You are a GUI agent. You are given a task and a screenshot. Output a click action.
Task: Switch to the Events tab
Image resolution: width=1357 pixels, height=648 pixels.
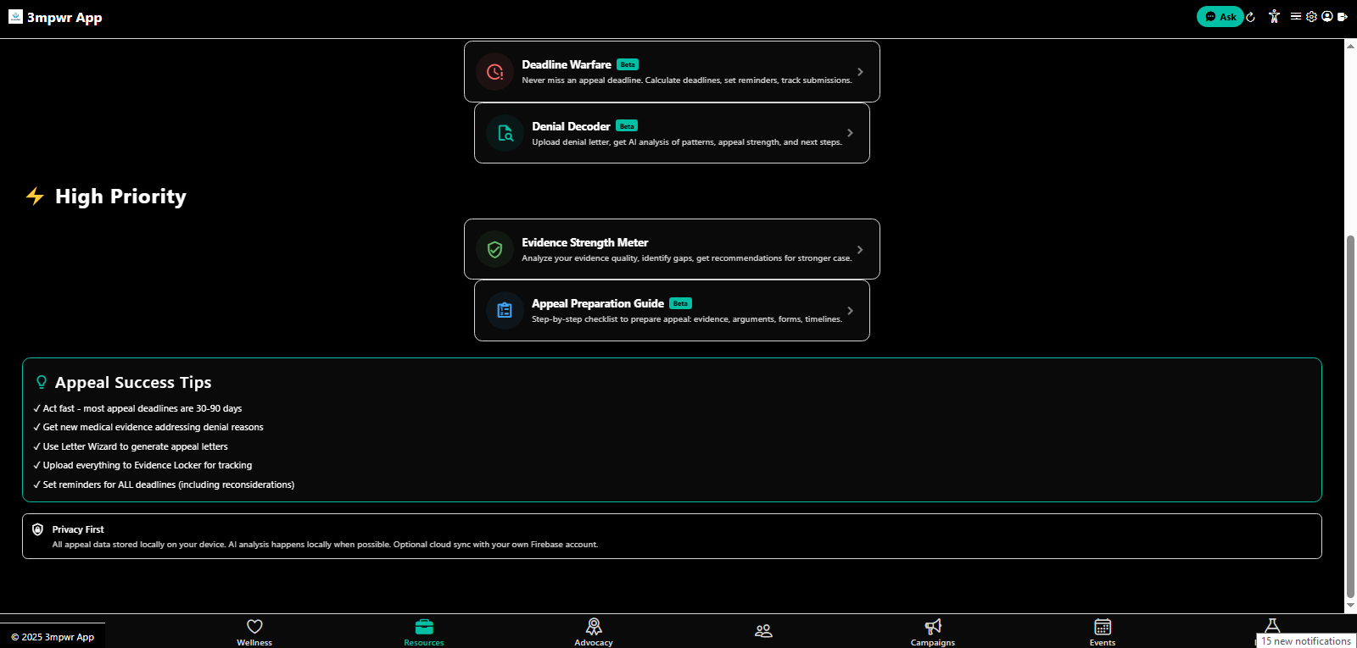(1103, 632)
